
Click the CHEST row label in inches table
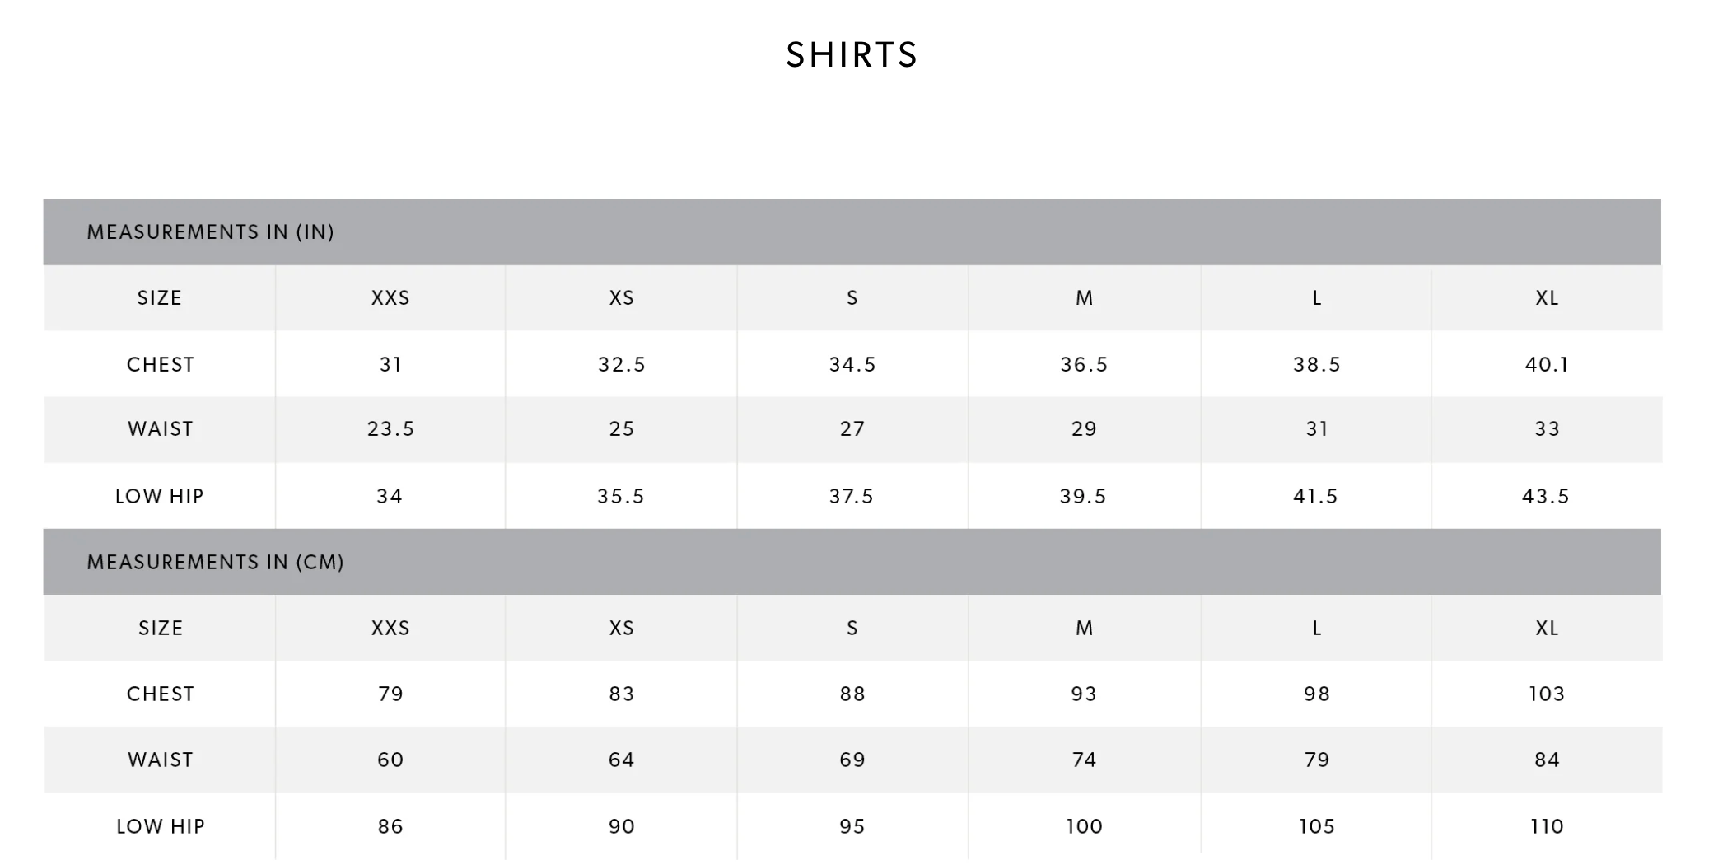[x=161, y=365]
